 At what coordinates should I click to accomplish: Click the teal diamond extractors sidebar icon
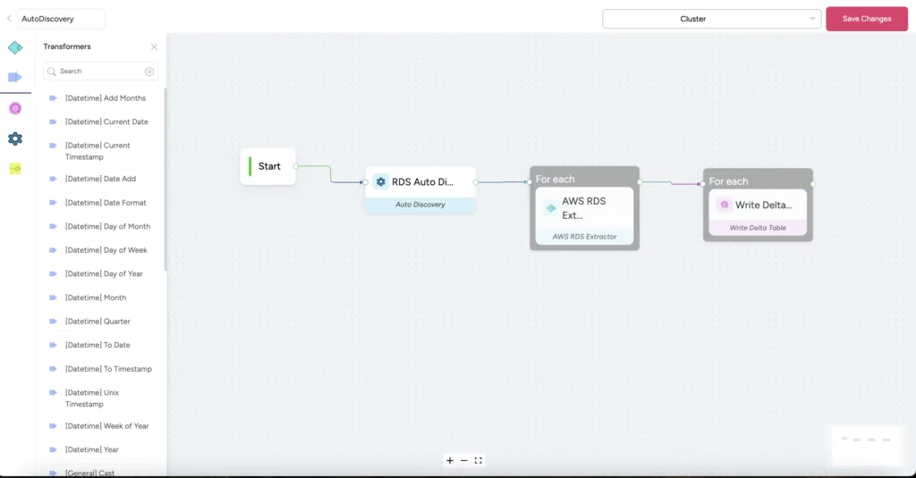click(x=15, y=47)
